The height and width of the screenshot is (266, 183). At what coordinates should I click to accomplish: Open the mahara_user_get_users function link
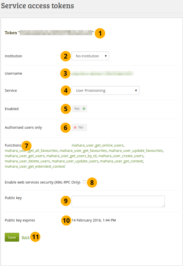pos(24,156)
